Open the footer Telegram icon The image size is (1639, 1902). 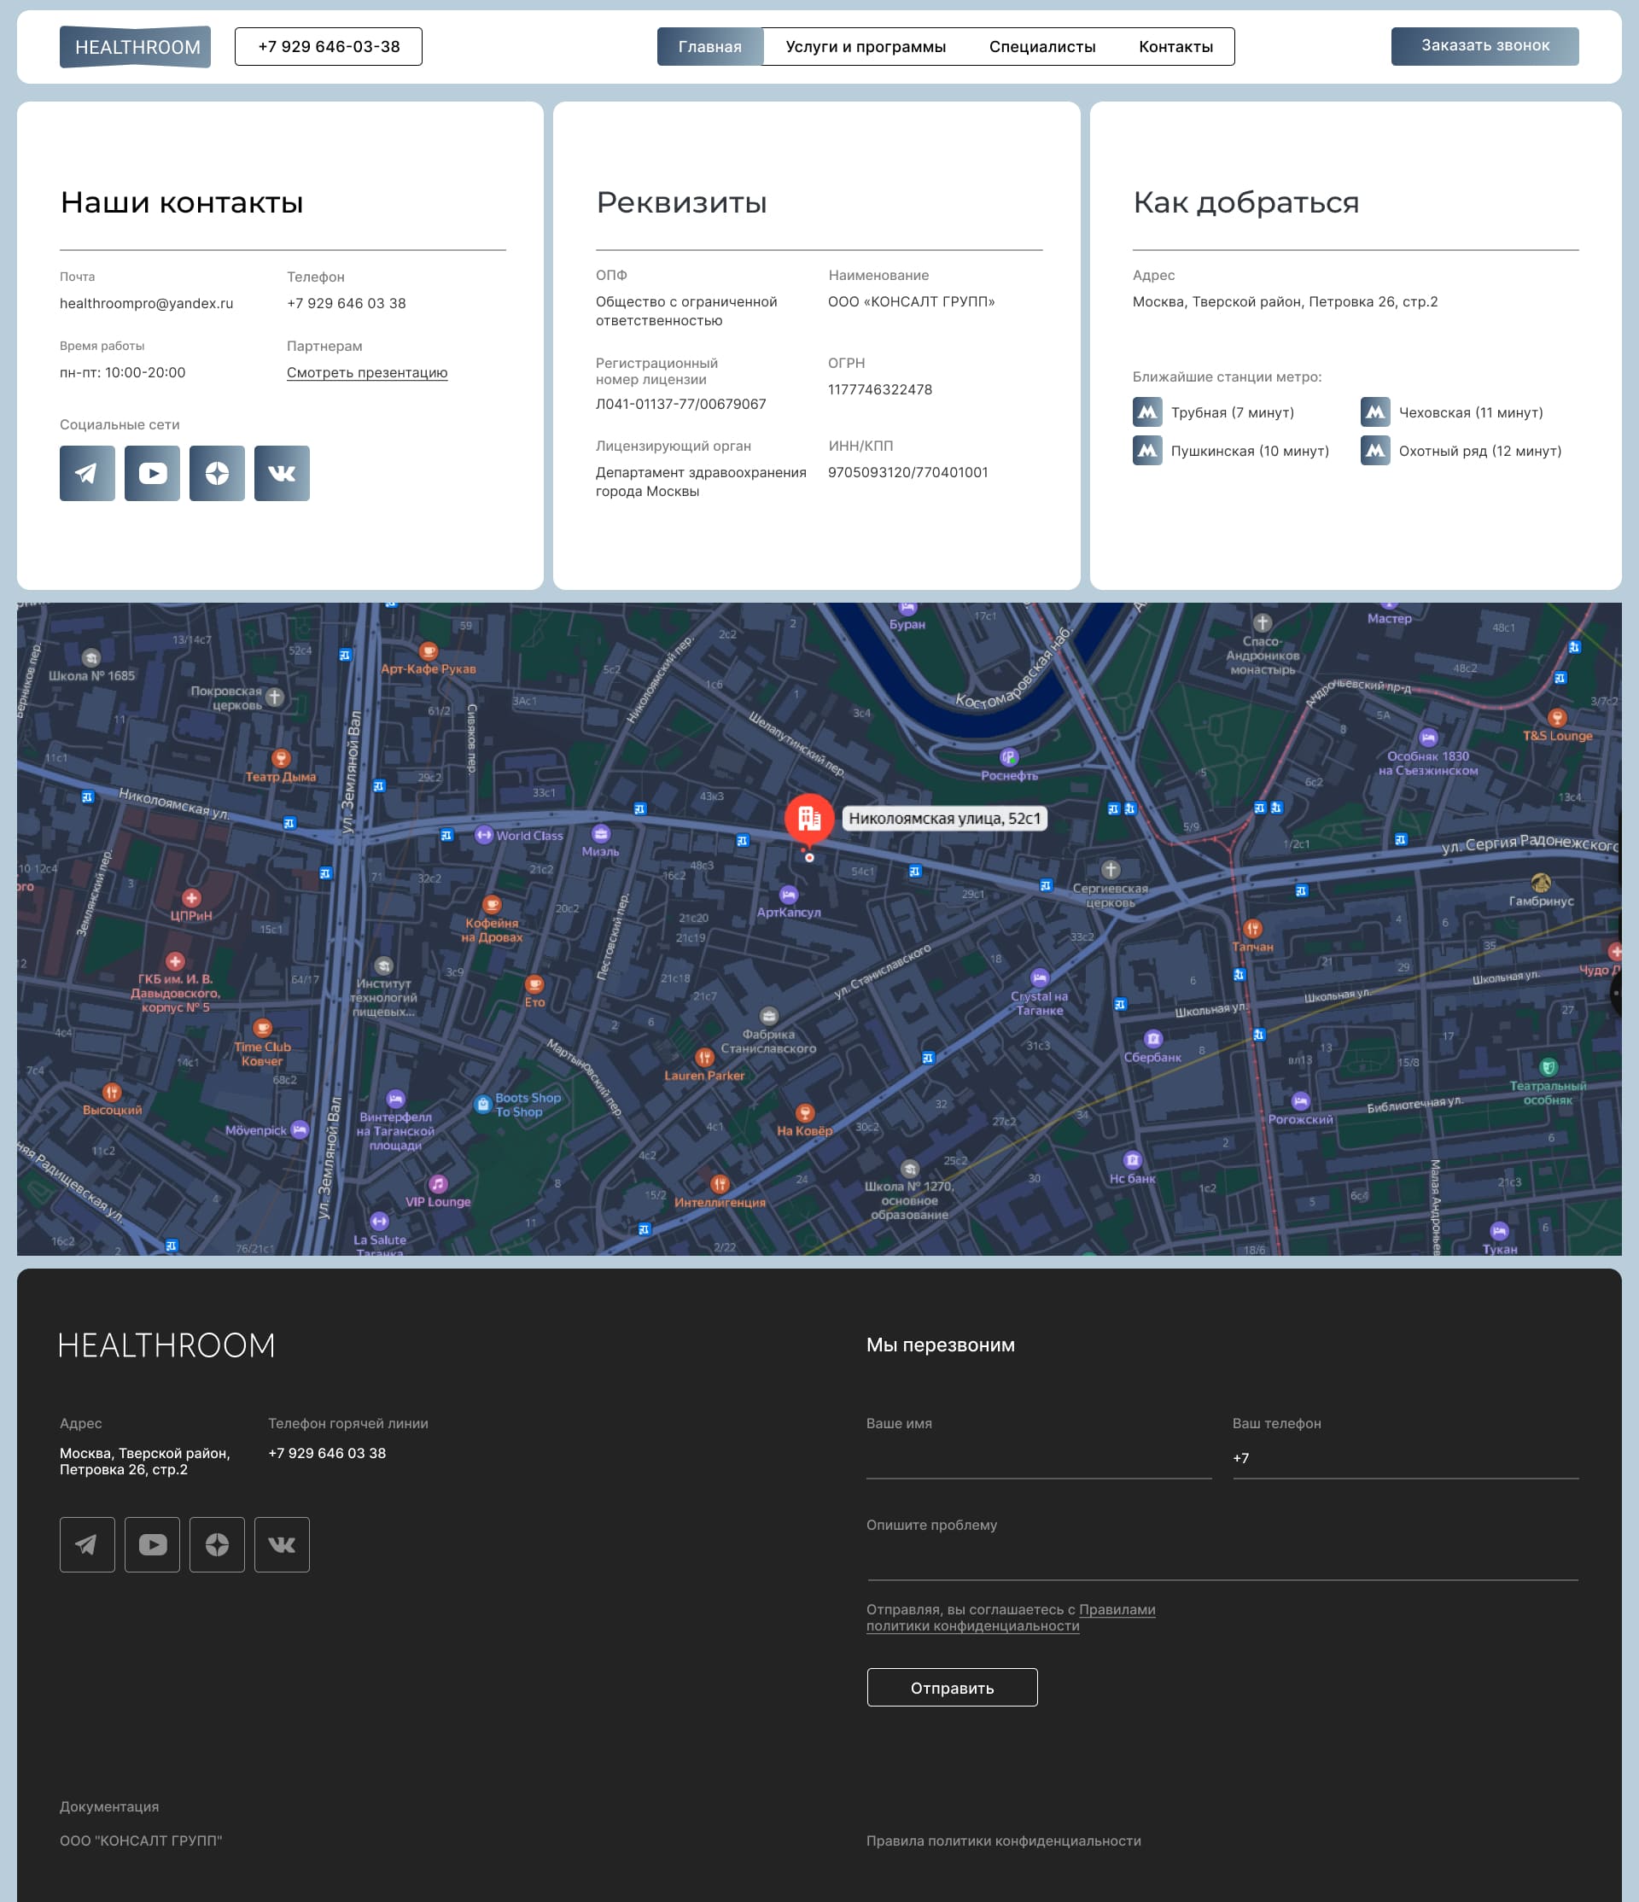click(87, 1544)
